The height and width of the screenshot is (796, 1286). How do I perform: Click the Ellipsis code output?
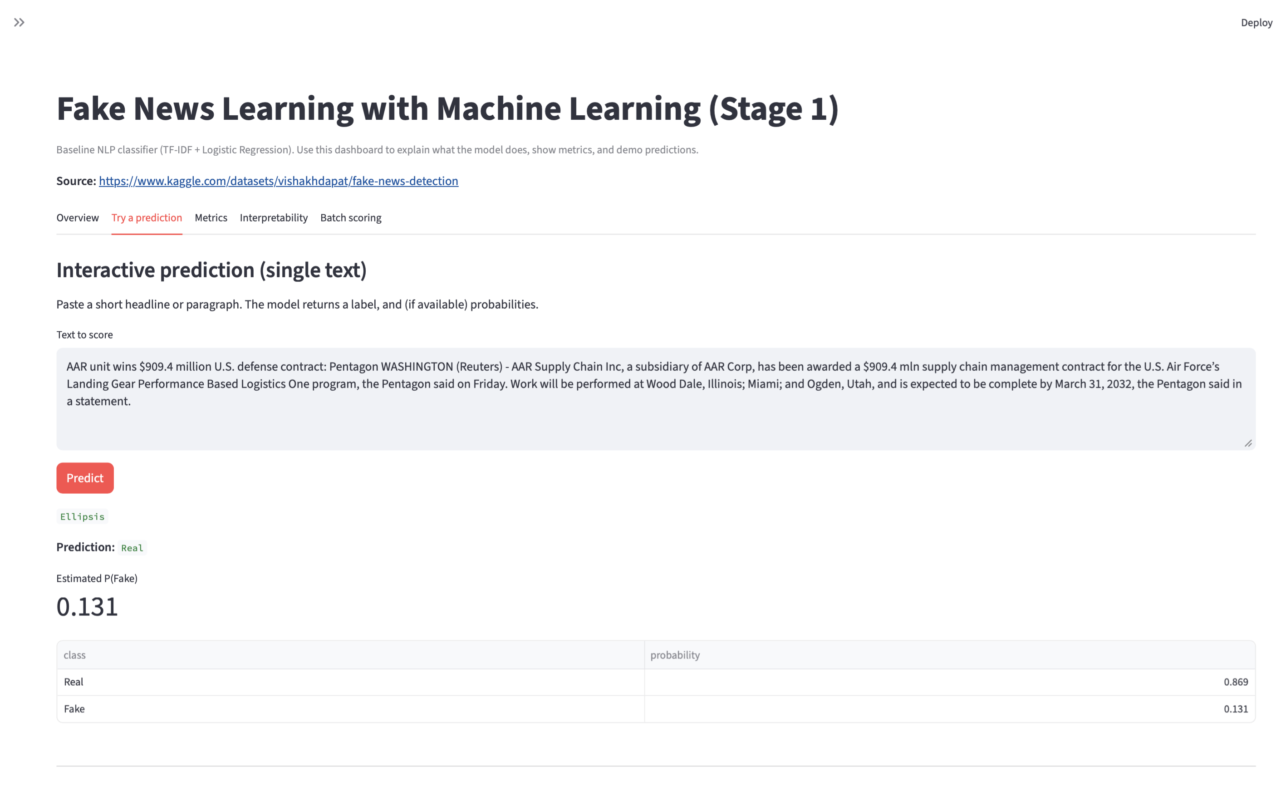tap(82, 516)
